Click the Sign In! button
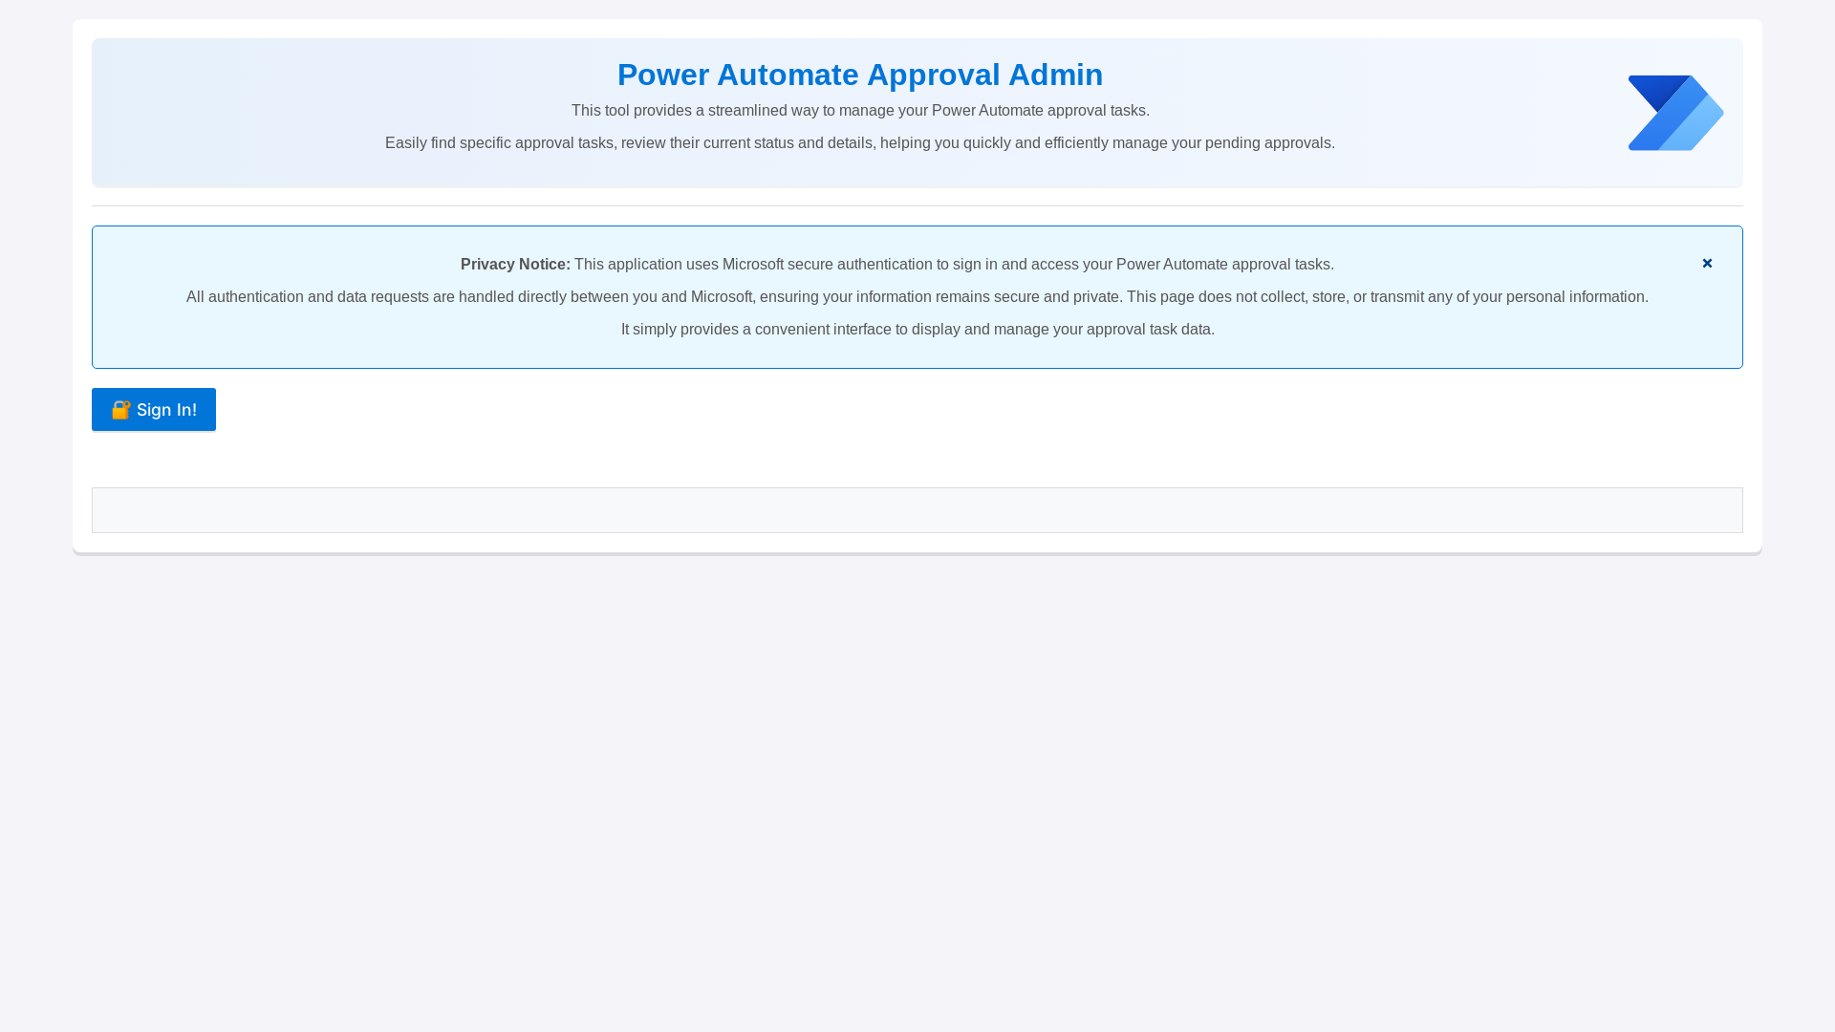Screen dimensions: 1835x1032 click(x=154, y=409)
